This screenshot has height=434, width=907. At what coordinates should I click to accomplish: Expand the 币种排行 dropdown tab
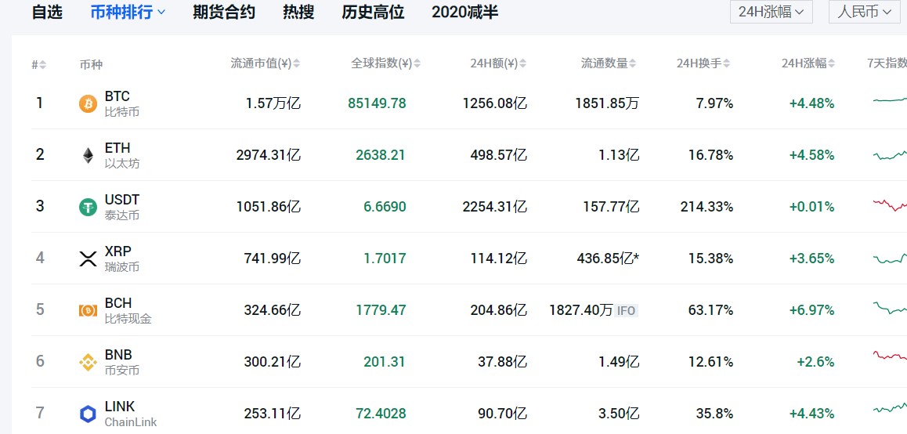pyautogui.click(x=128, y=13)
